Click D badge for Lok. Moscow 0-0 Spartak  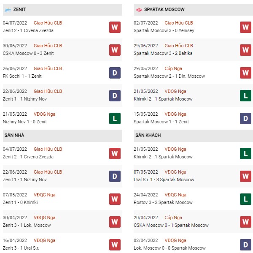(245, 245)
